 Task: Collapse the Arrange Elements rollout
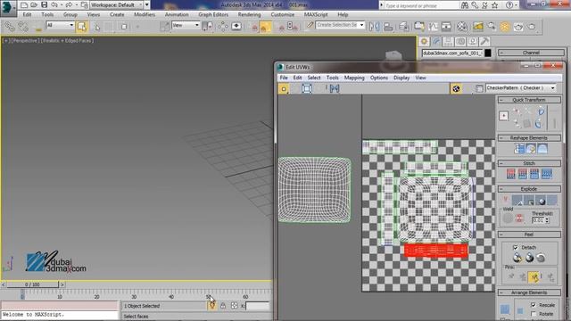pos(529,292)
